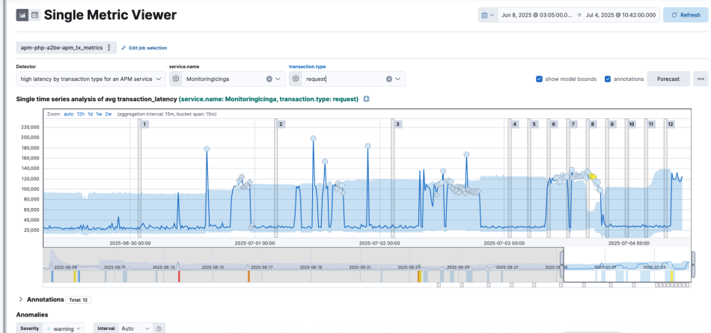Screen dimensions: 711x333
Task: Click left handle of context brush selection
Action: click(562, 265)
